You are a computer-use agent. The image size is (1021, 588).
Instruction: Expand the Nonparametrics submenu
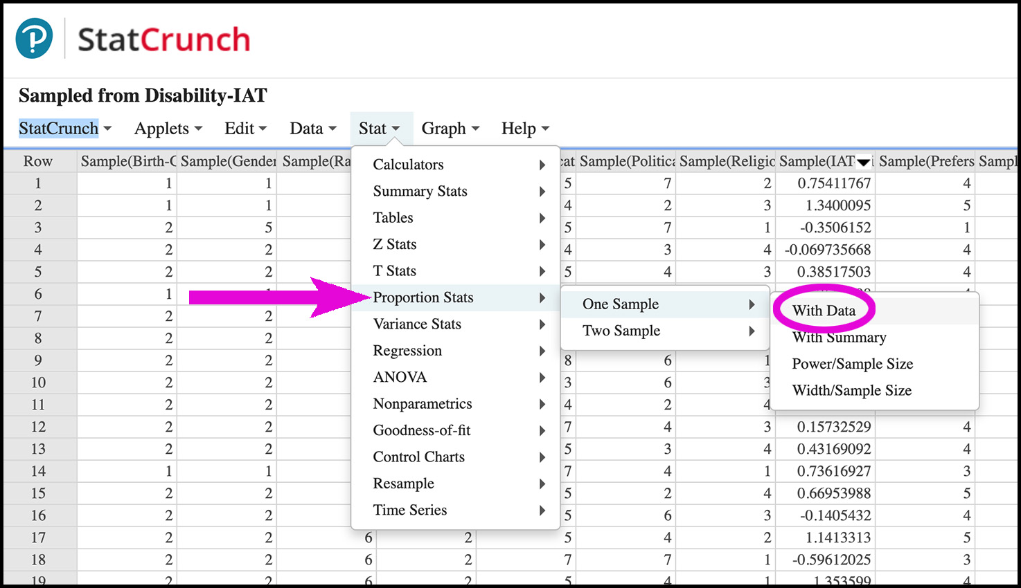click(x=456, y=404)
